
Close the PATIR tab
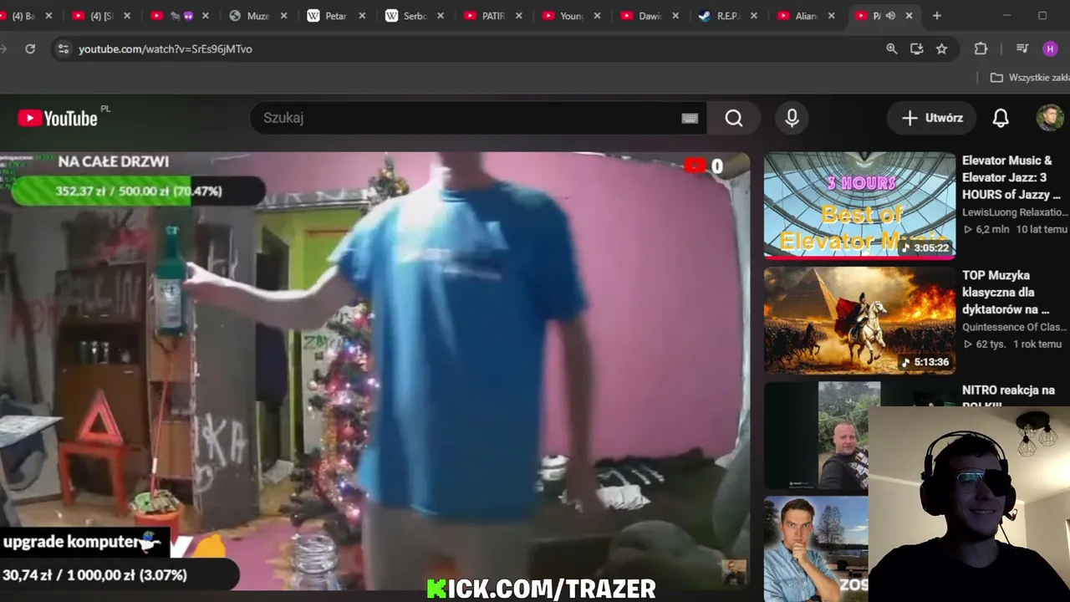tap(519, 16)
